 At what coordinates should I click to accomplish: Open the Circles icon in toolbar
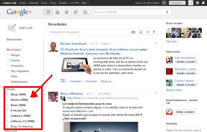tap(76, 12)
